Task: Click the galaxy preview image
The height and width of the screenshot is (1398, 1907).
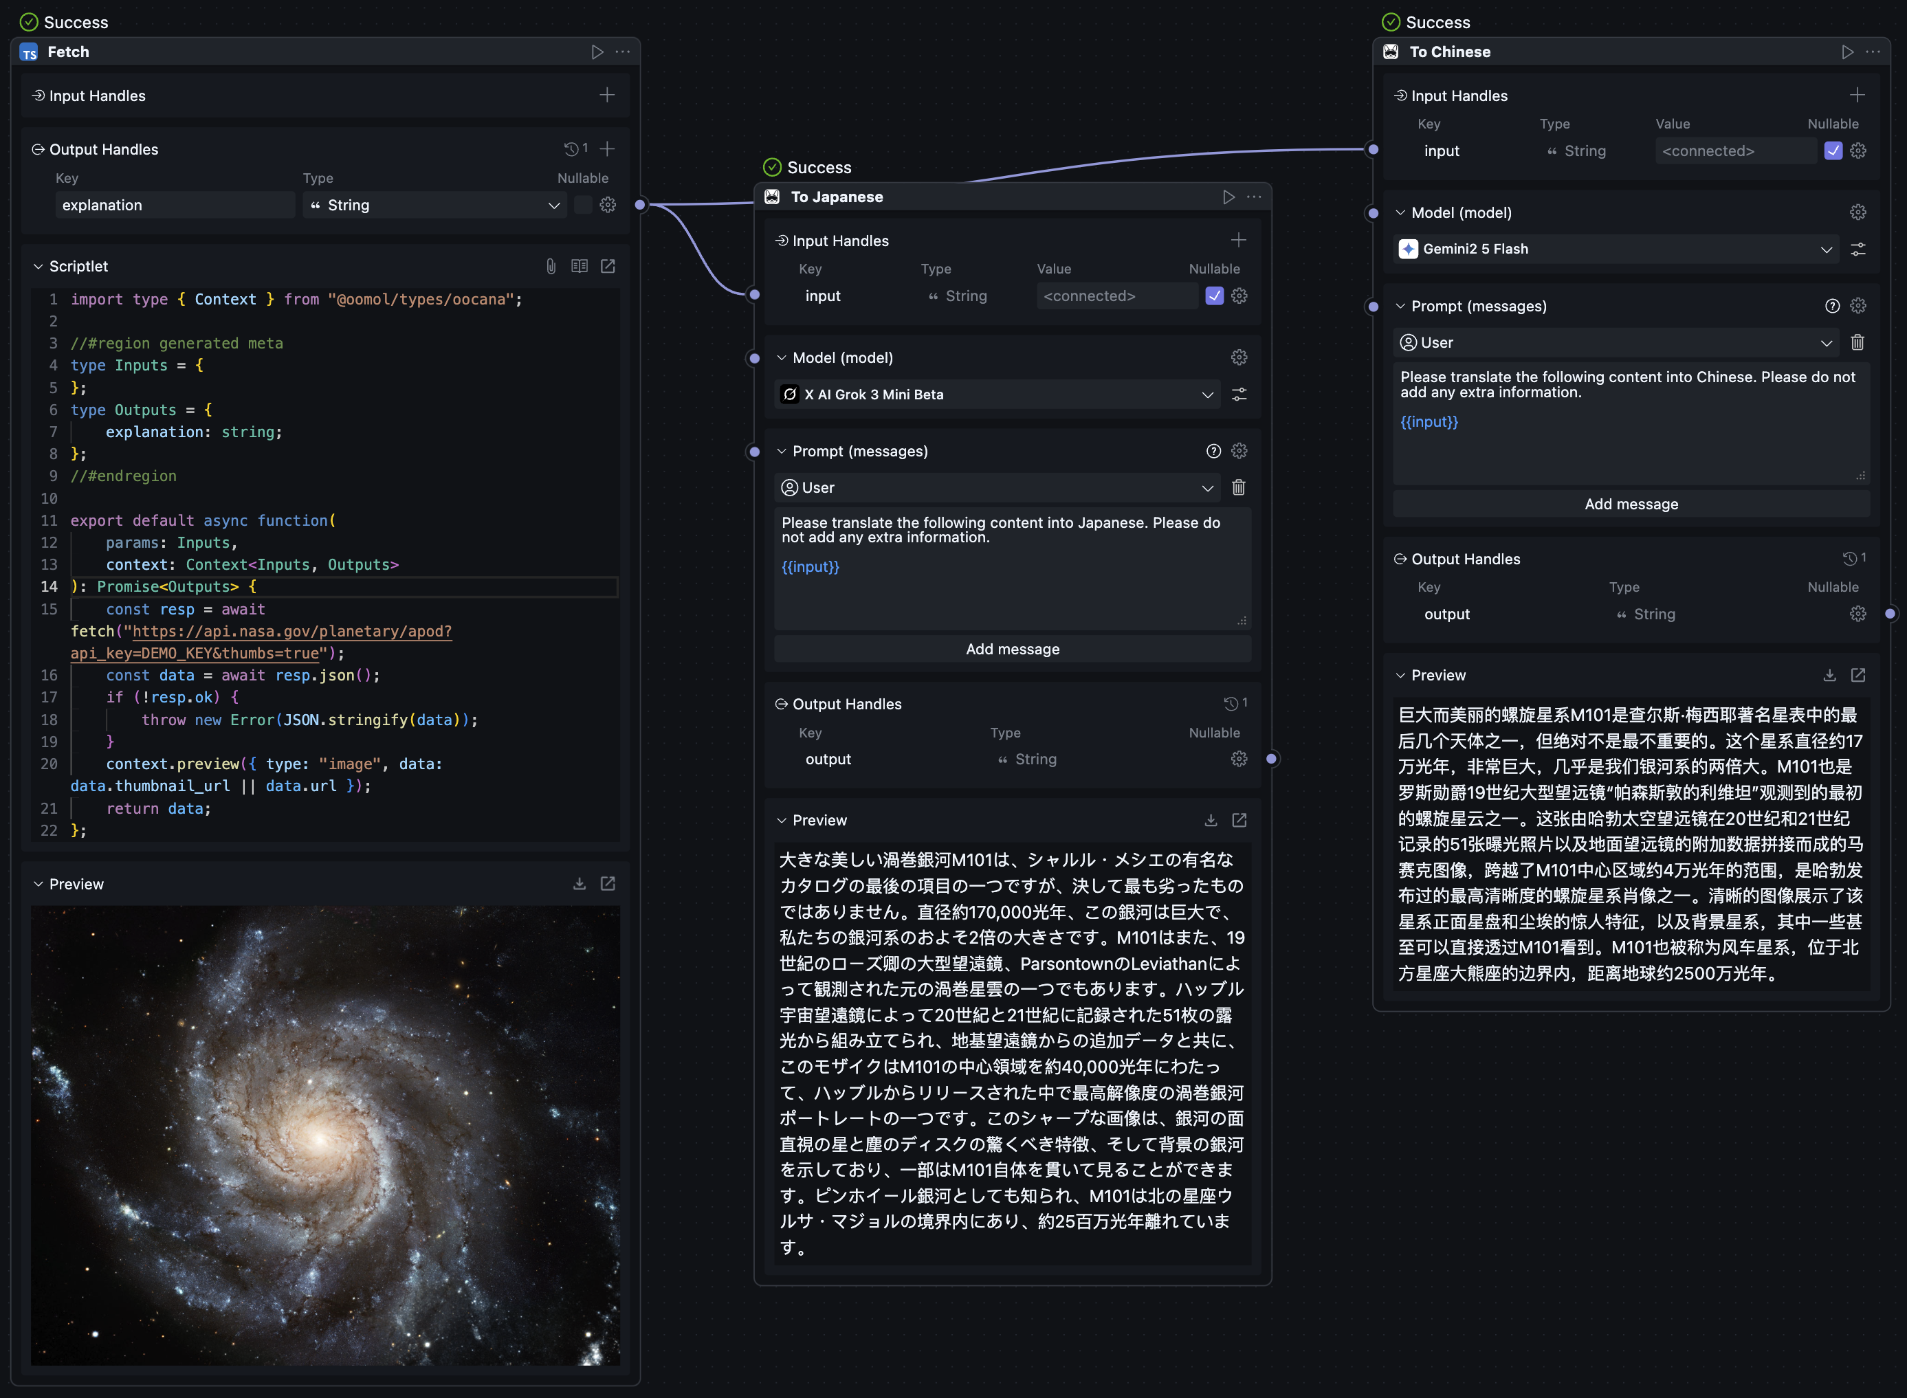Action: [x=325, y=1134]
